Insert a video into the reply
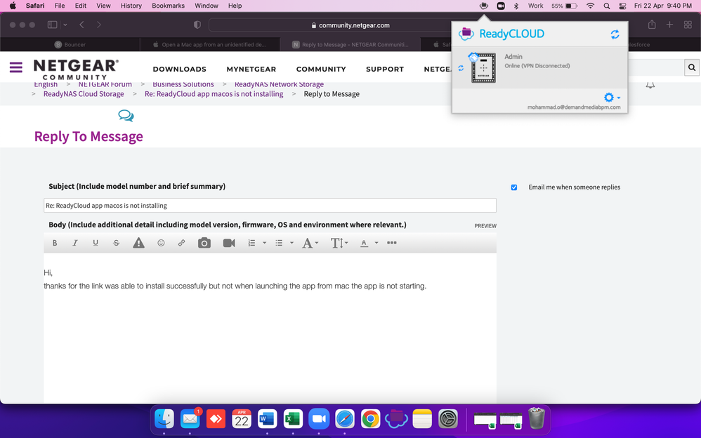Screen dimensions: 701x438 229,243
